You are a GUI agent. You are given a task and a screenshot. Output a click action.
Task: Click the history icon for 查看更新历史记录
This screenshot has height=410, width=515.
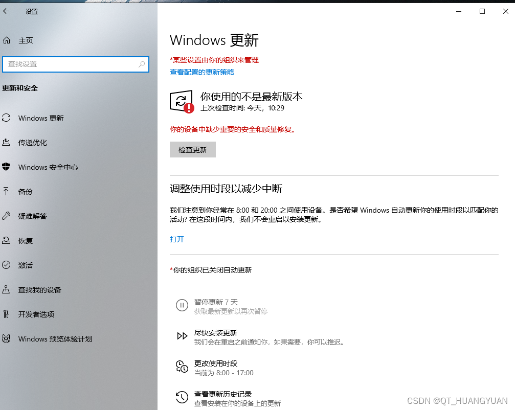[182, 397]
